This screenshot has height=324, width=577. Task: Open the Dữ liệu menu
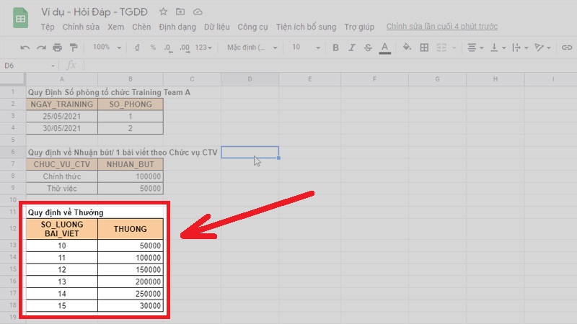pyautogui.click(x=217, y=27)
